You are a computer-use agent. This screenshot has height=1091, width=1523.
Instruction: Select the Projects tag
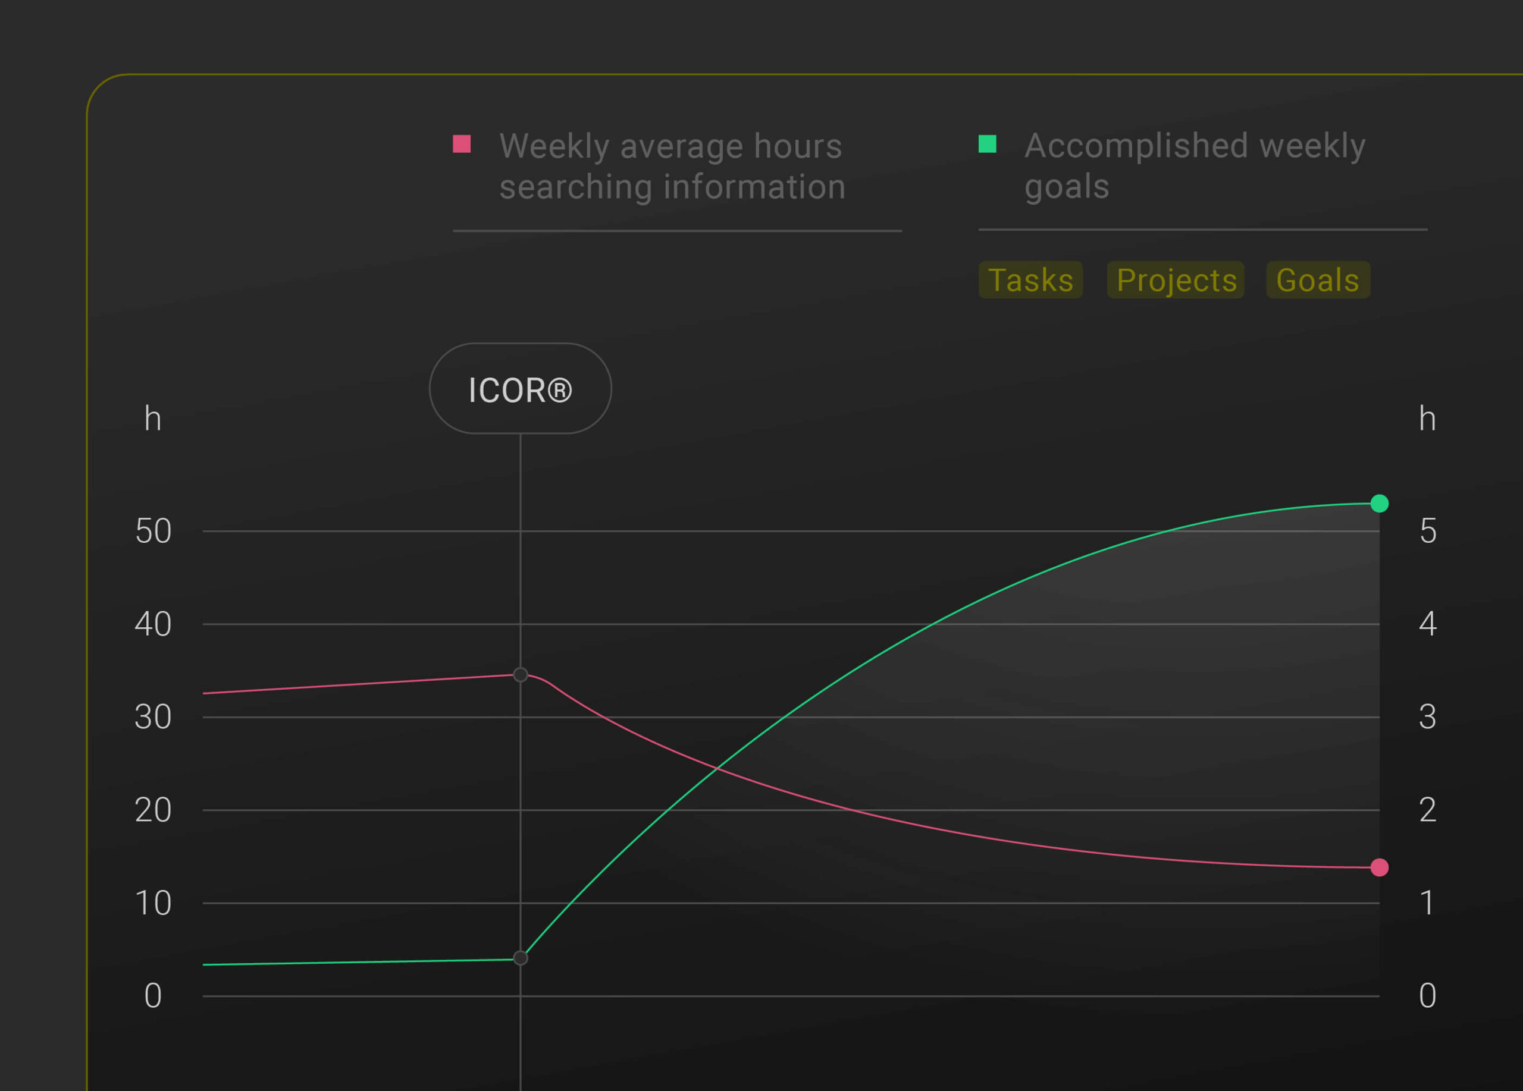pos(1176,280)
